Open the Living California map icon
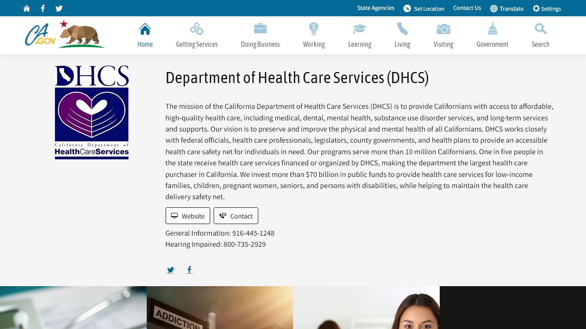The width and height of the screenshot is (586, 329). point(402,29)
